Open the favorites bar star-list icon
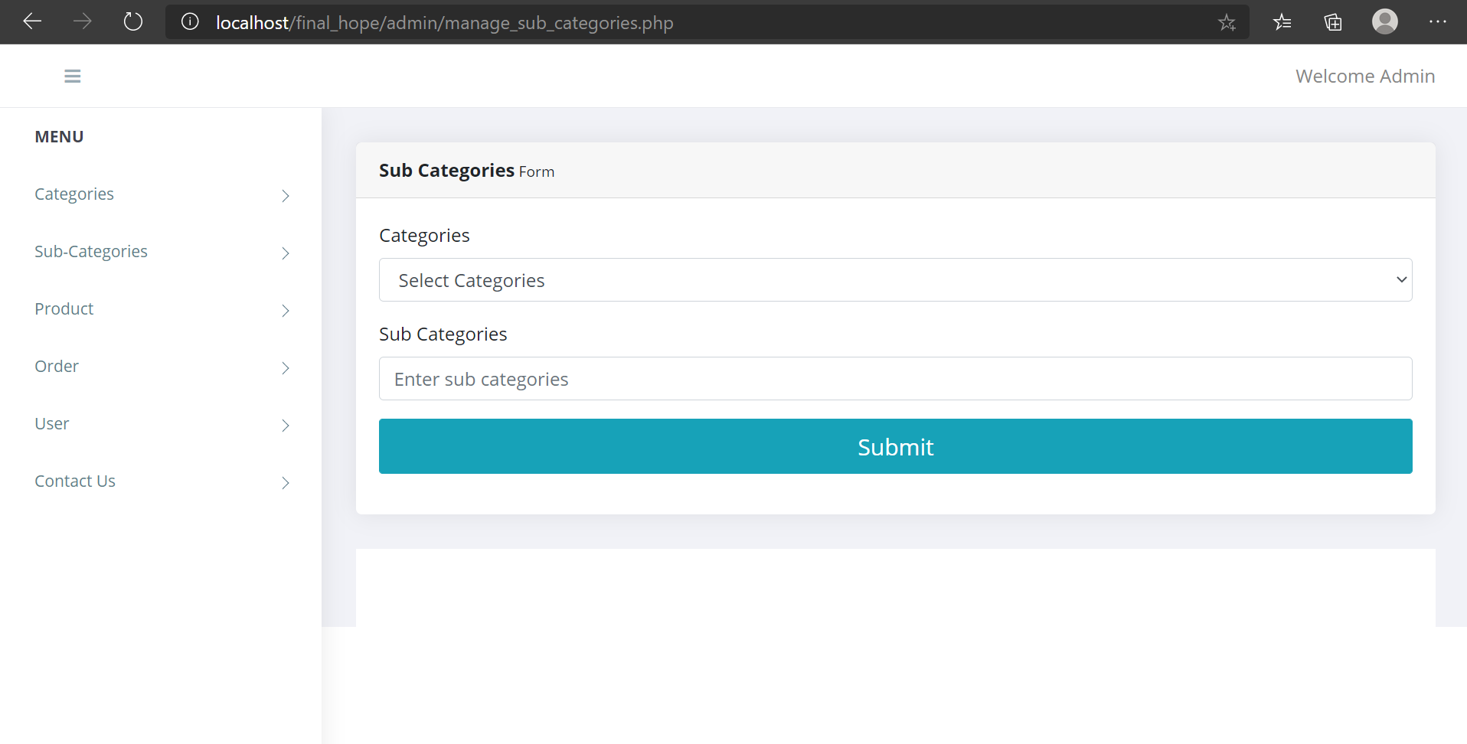This screenshot has height=744, width=1467. tap(1282, 22)
